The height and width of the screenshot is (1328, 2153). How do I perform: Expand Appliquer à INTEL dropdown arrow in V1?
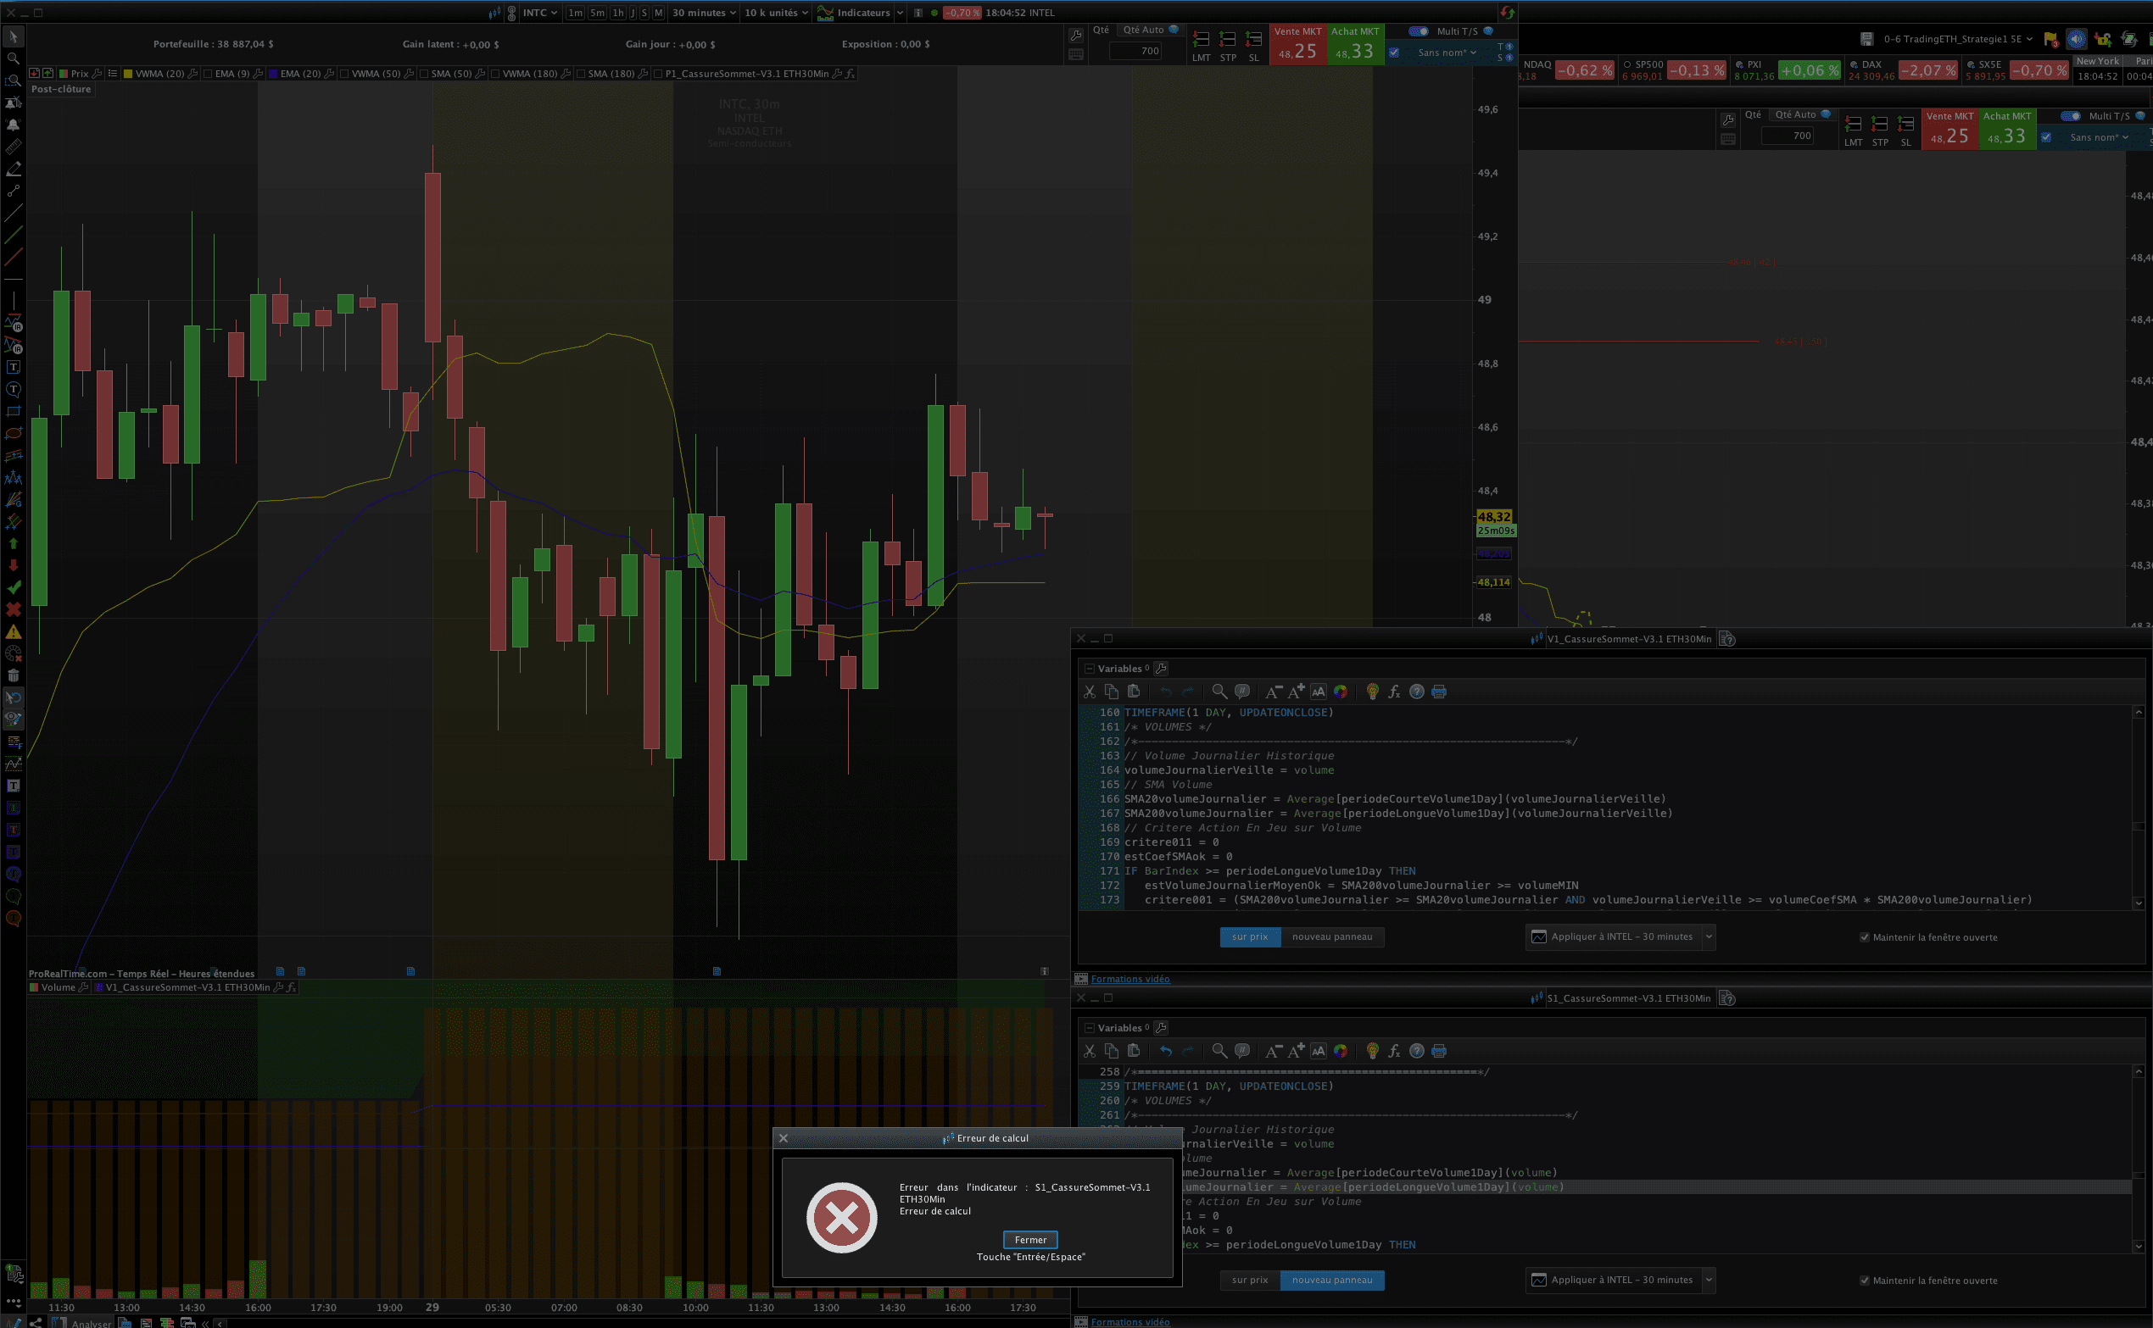[x=1709, y=936]
